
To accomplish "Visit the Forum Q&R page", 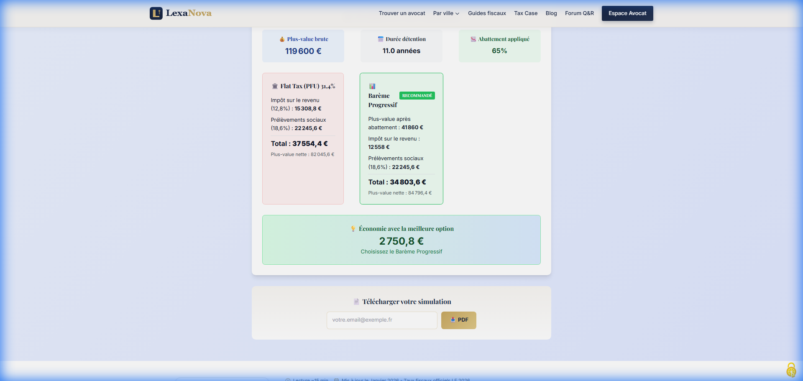I will tap(579, 13).
